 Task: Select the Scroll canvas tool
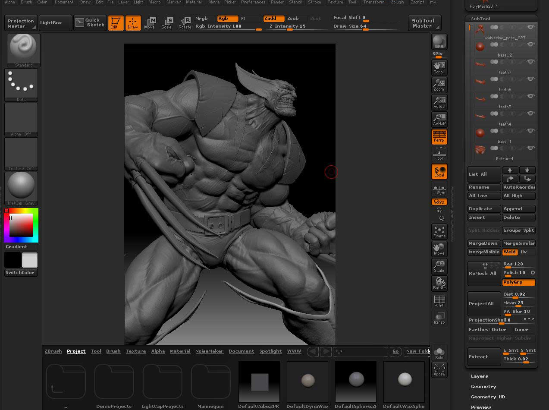439,67
